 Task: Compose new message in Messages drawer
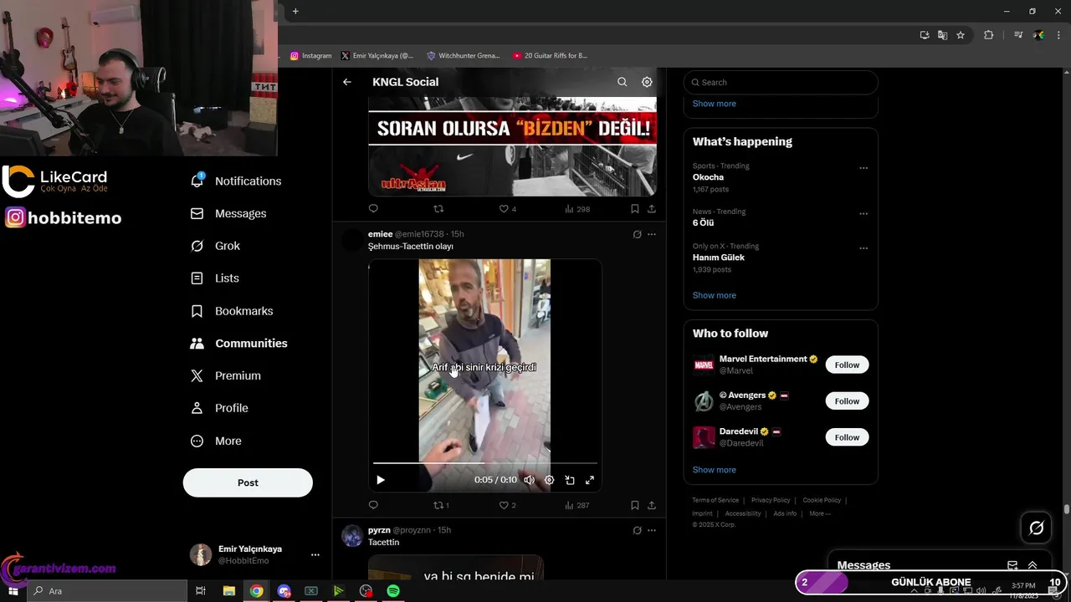1012,565
